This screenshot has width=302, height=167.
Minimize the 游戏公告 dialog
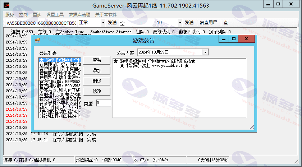click(224, 39)
